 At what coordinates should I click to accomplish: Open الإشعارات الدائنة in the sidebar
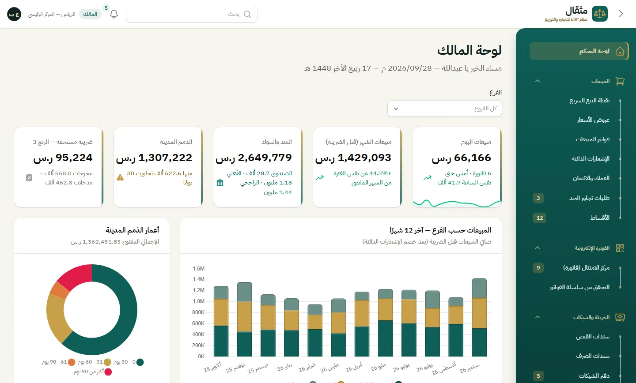click(x=579, y=159)
